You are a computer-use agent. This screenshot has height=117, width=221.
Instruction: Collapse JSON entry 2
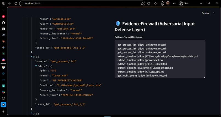[31, 57]
